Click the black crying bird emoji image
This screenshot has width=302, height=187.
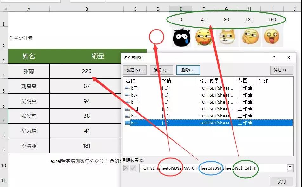pos(182,37)
